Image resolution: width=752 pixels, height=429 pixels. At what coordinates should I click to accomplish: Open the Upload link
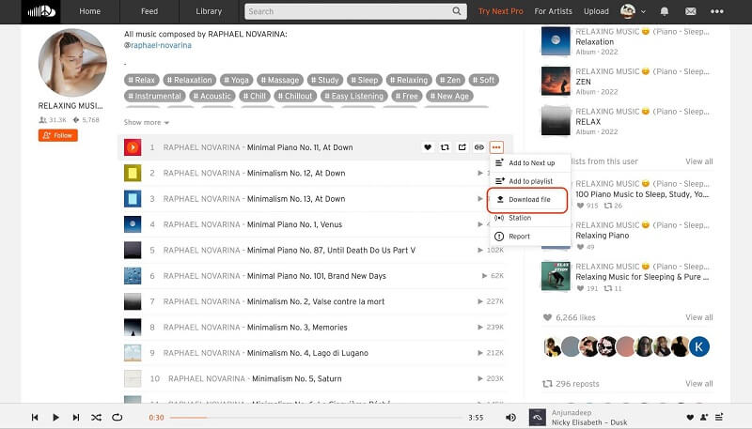point(596,11)
